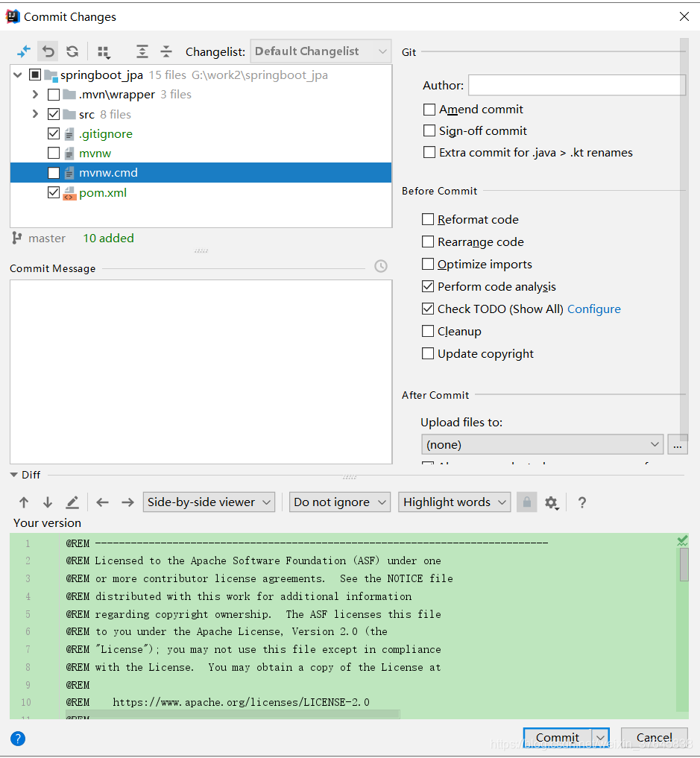Go to next difference (down arrow)
This screenshot has width=700, height=758.
[48, 503]
